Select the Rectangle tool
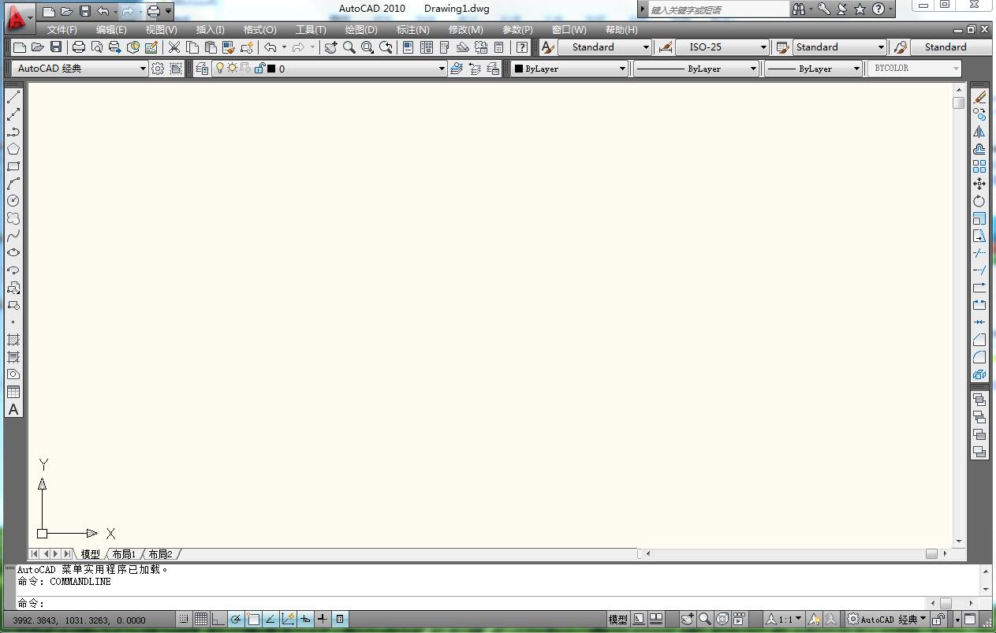Viewport: 996px width, 633px height. click(x=13, y=166)
